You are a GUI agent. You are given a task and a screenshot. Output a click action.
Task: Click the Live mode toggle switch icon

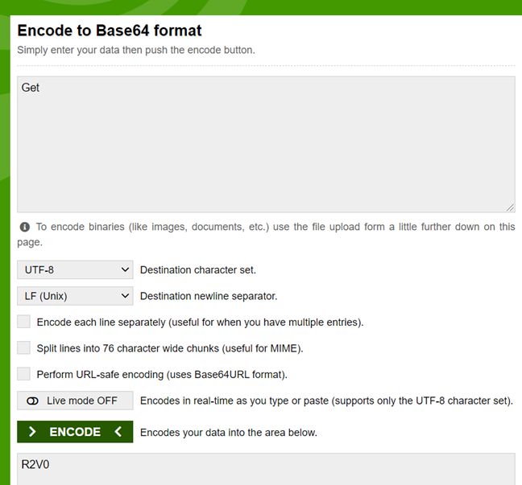click(x=32, y=401)
